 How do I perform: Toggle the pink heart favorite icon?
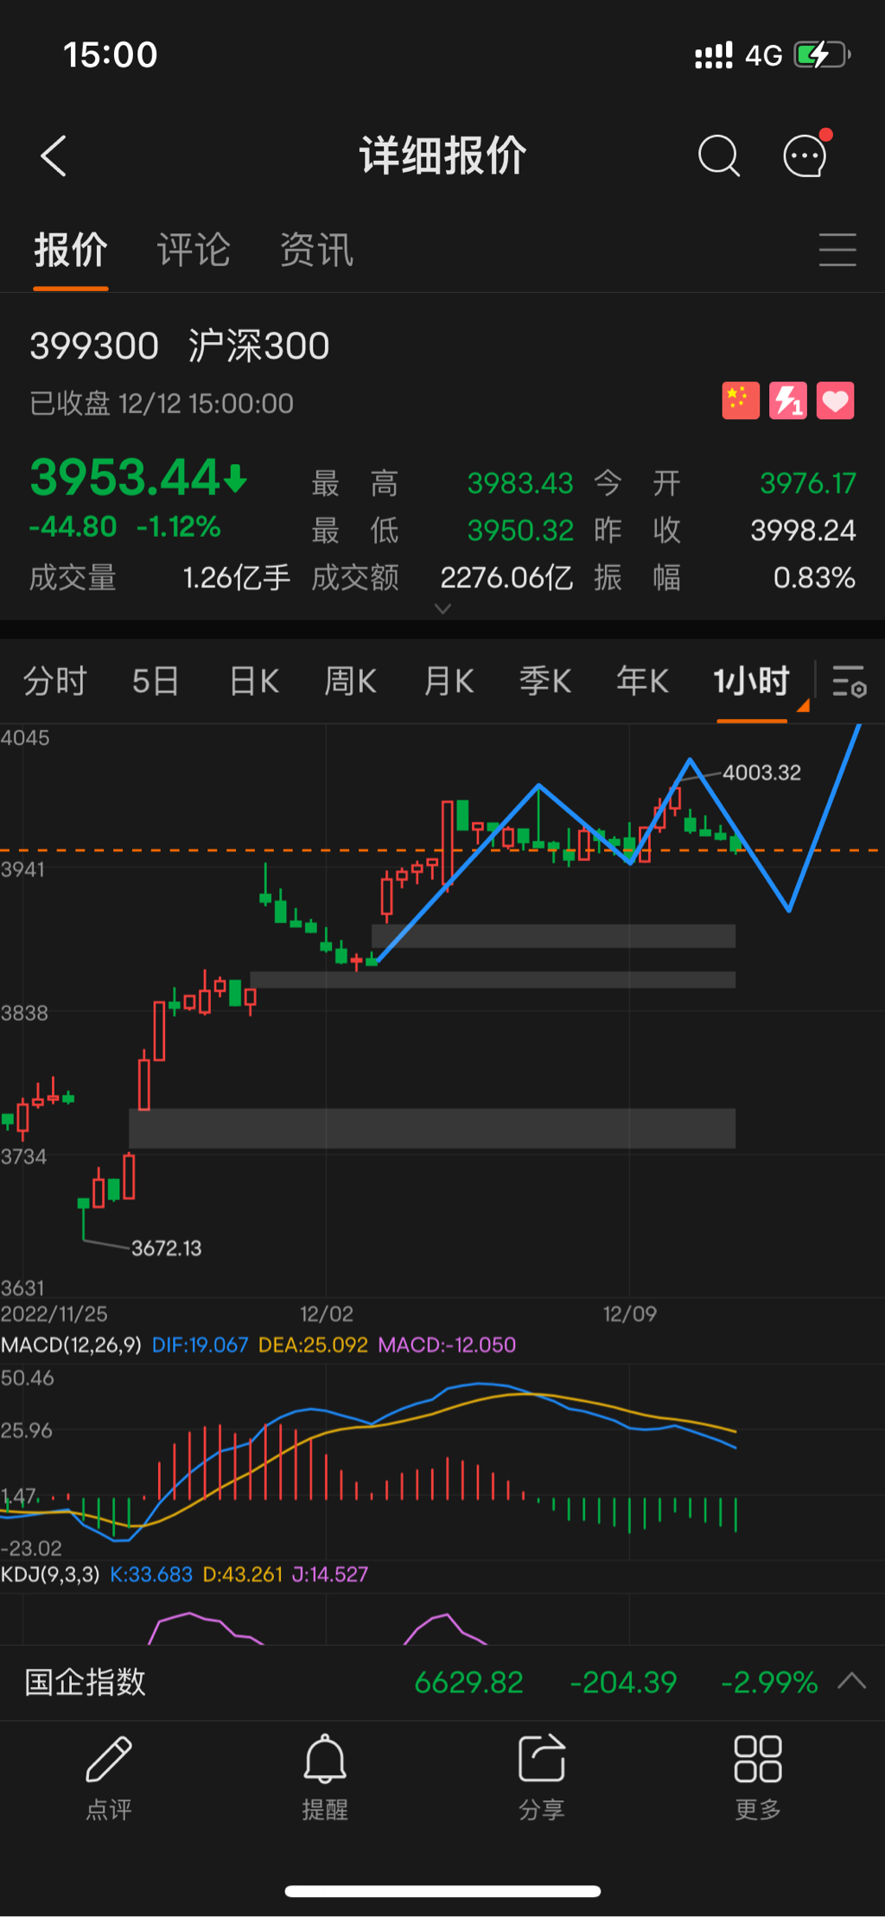[x=835, y=401]
